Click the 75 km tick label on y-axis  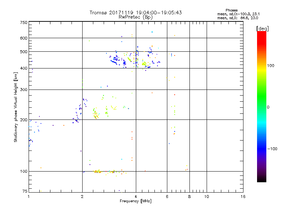coord(25,191)
